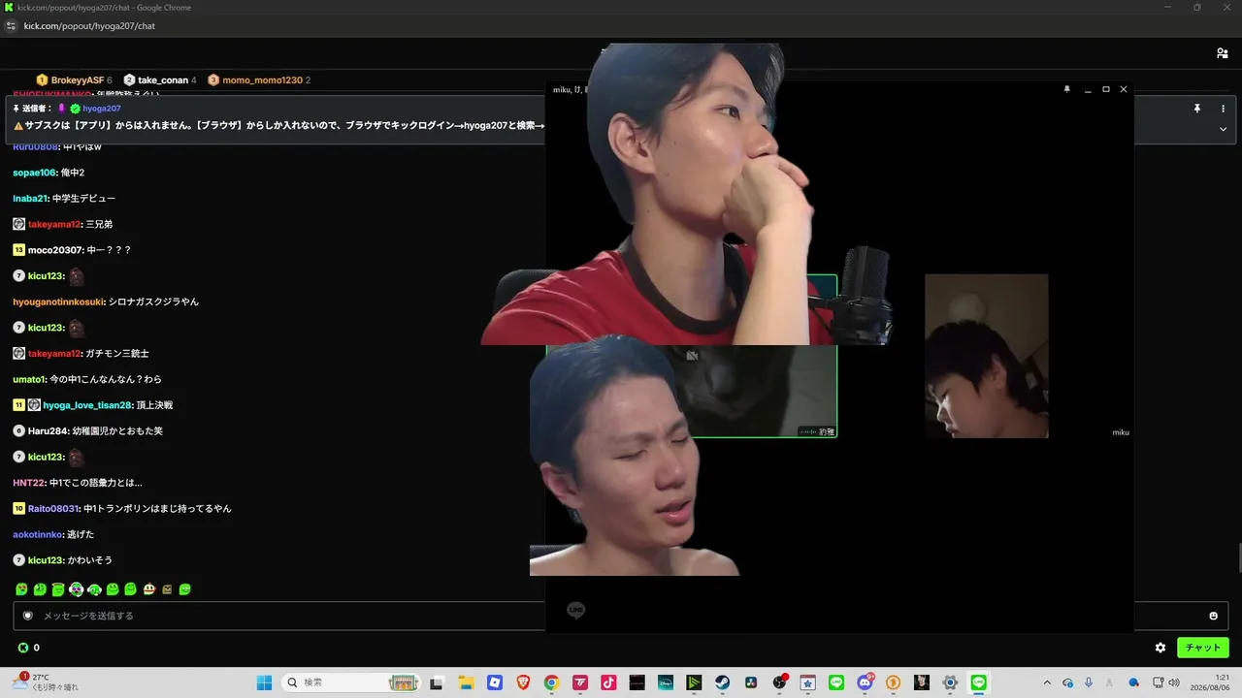The image size is (1242, 698).
Task: Open Task View on taskbar
Action: point(437,682)
